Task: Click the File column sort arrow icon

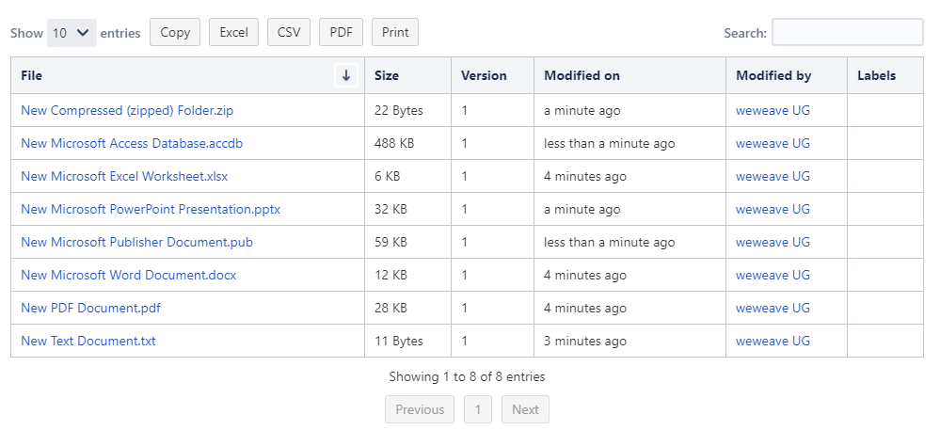Action: coord(346,75)
